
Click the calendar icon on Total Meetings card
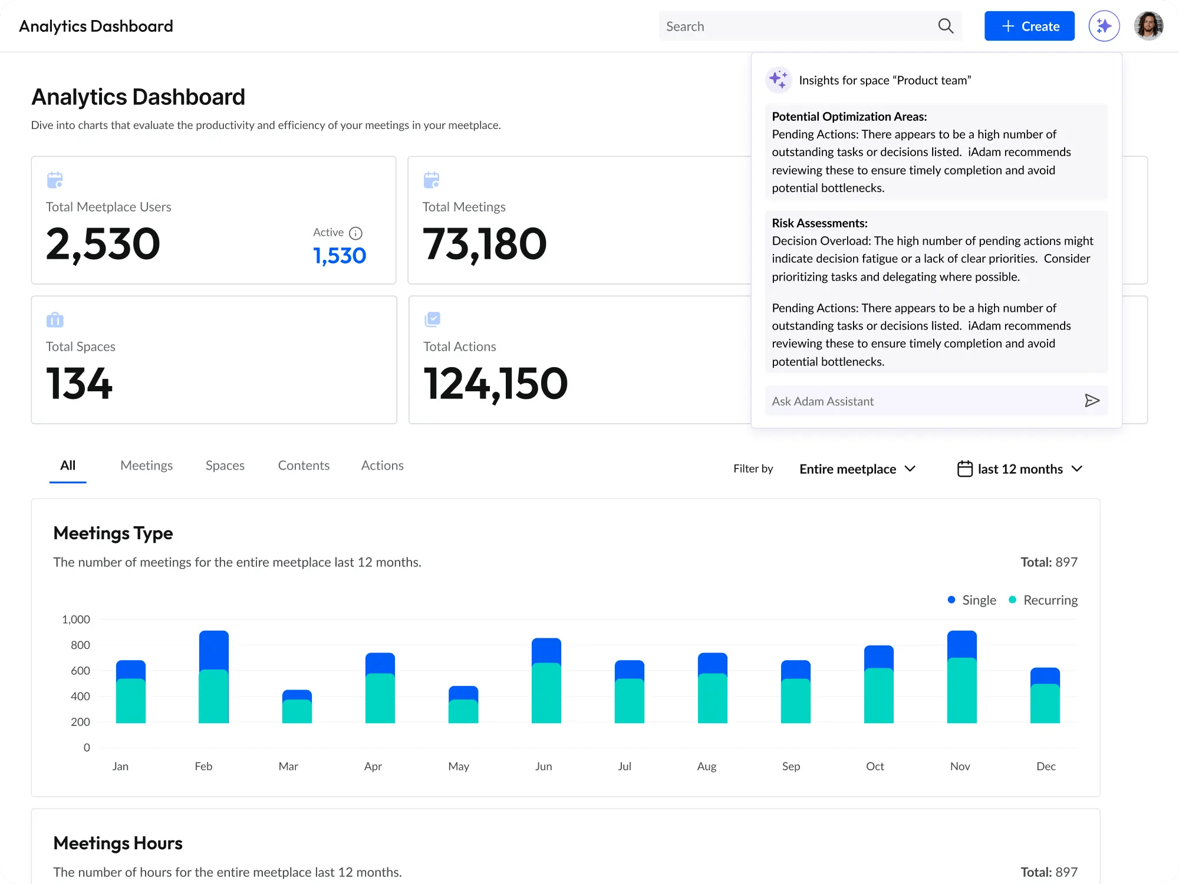(x=432, y=180)
